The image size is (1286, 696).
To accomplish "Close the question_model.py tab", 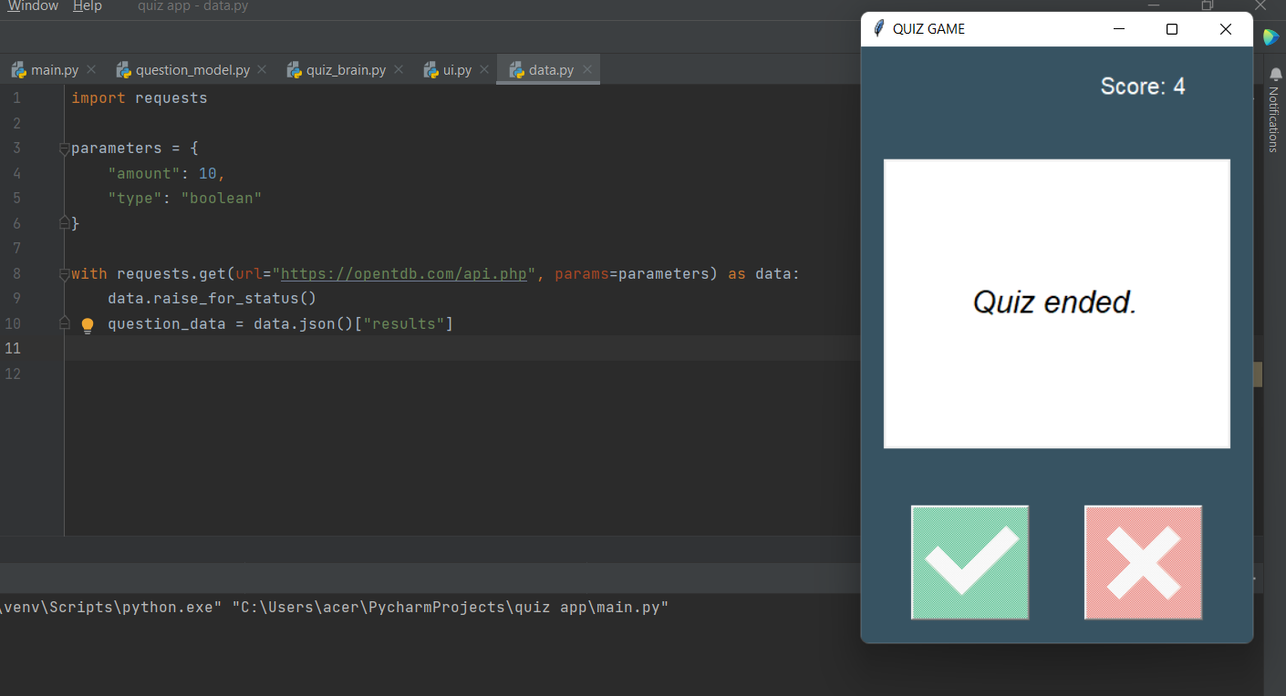I will [262, 69].
